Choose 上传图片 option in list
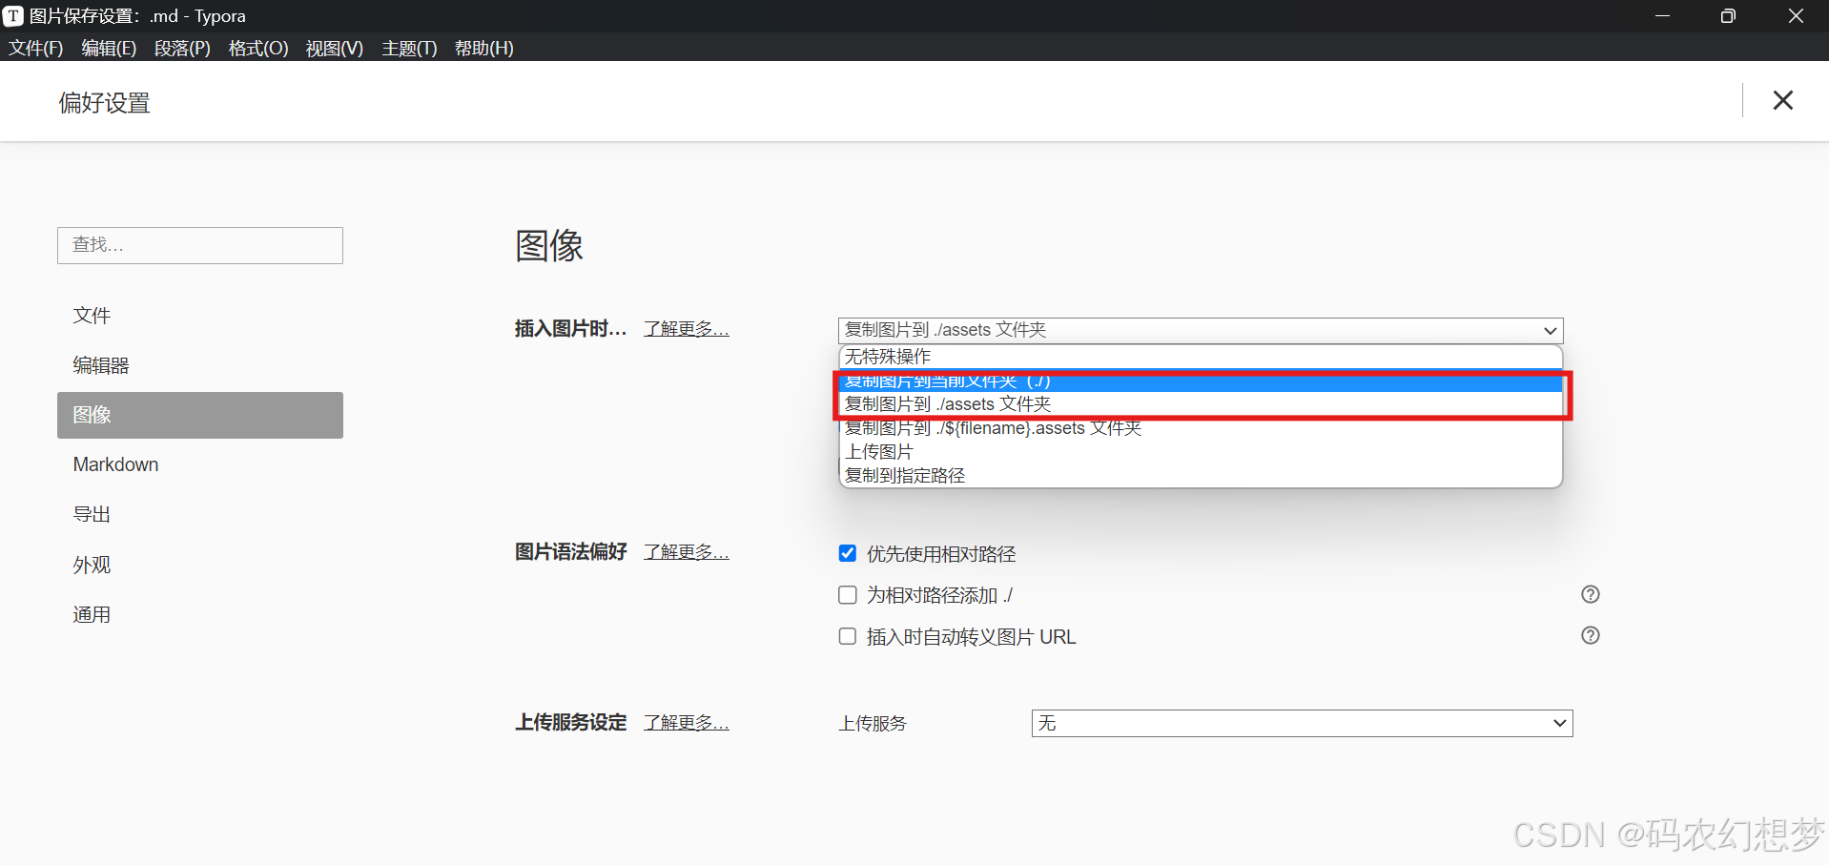Viewport: 1829px width, 865px height. tap(1201, 452)
